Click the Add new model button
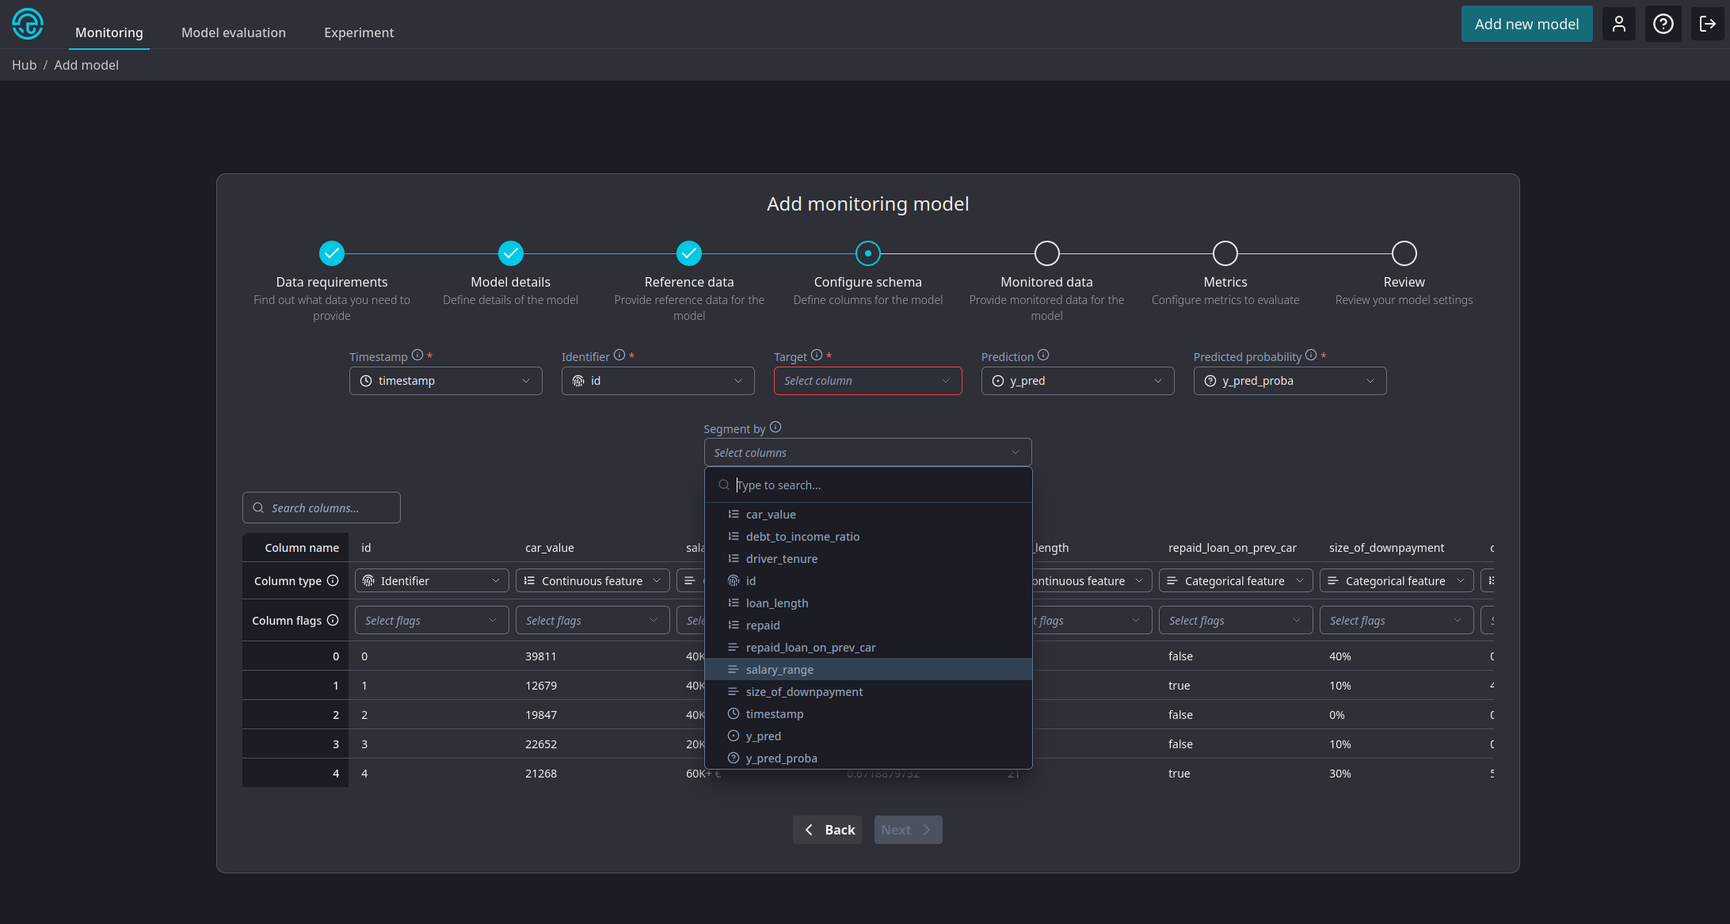The height and width of the screenshot is (924, 1730). point(1526,25)
